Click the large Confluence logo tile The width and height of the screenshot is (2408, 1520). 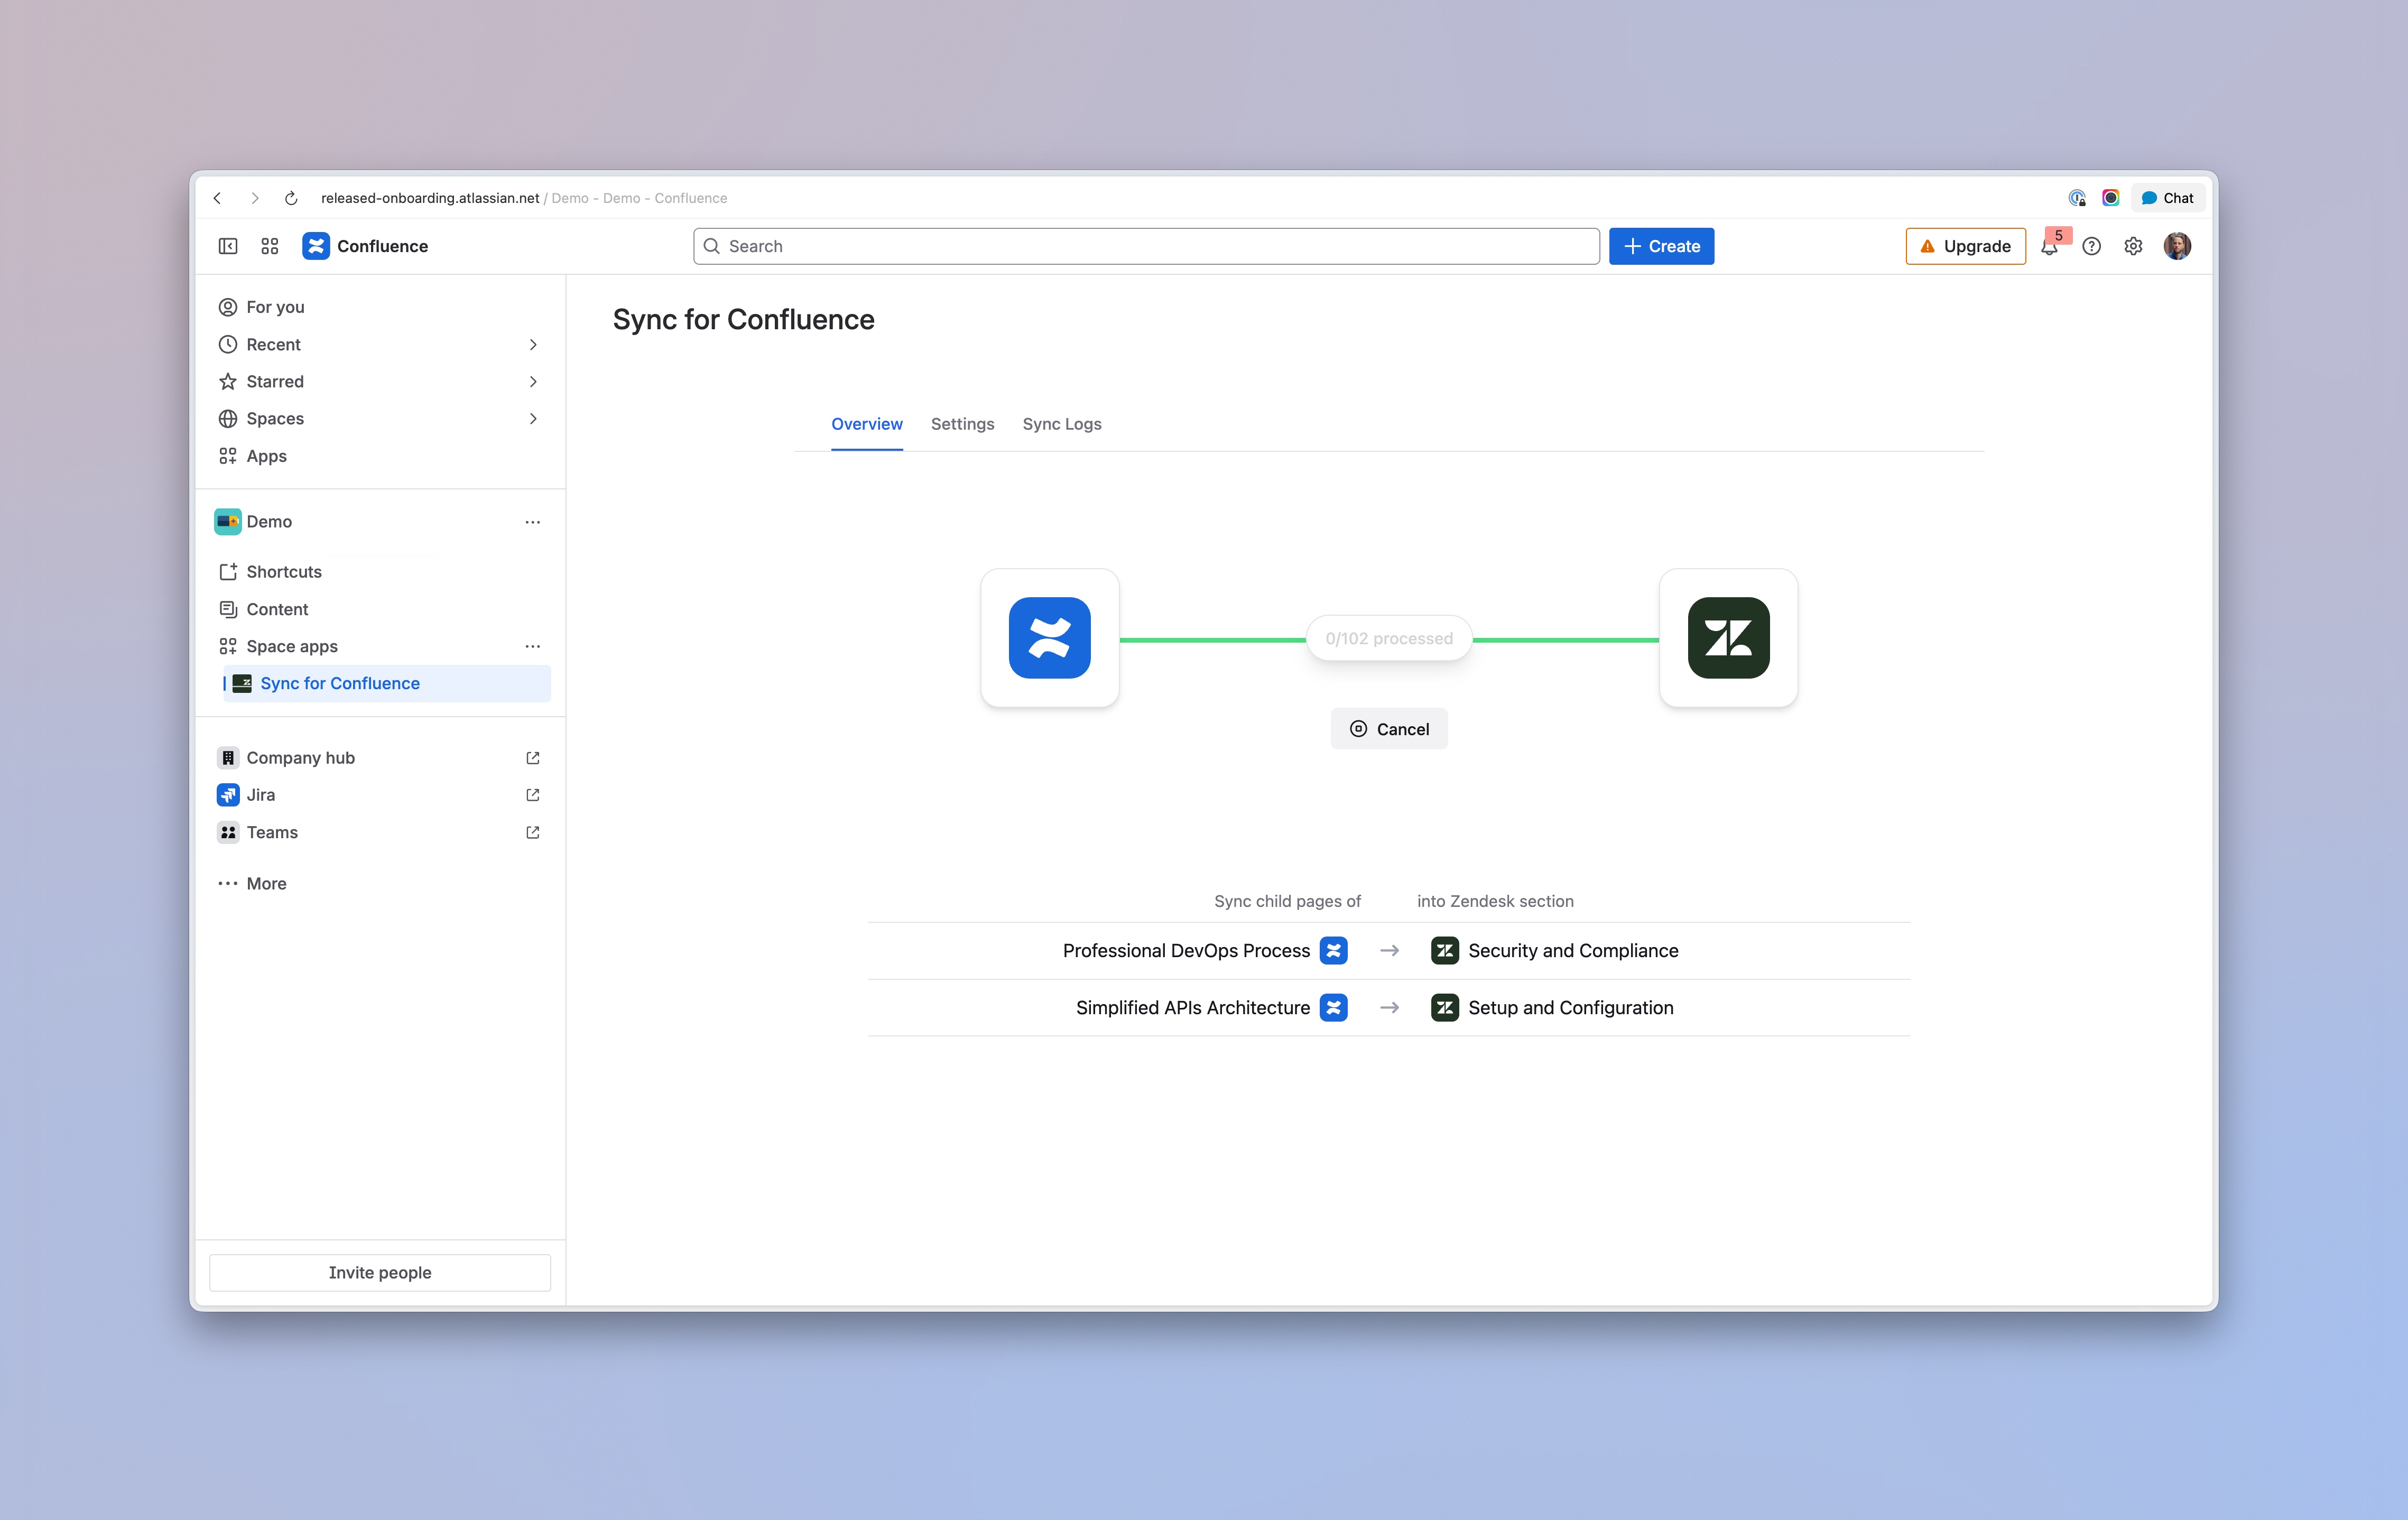(1049, 638)
